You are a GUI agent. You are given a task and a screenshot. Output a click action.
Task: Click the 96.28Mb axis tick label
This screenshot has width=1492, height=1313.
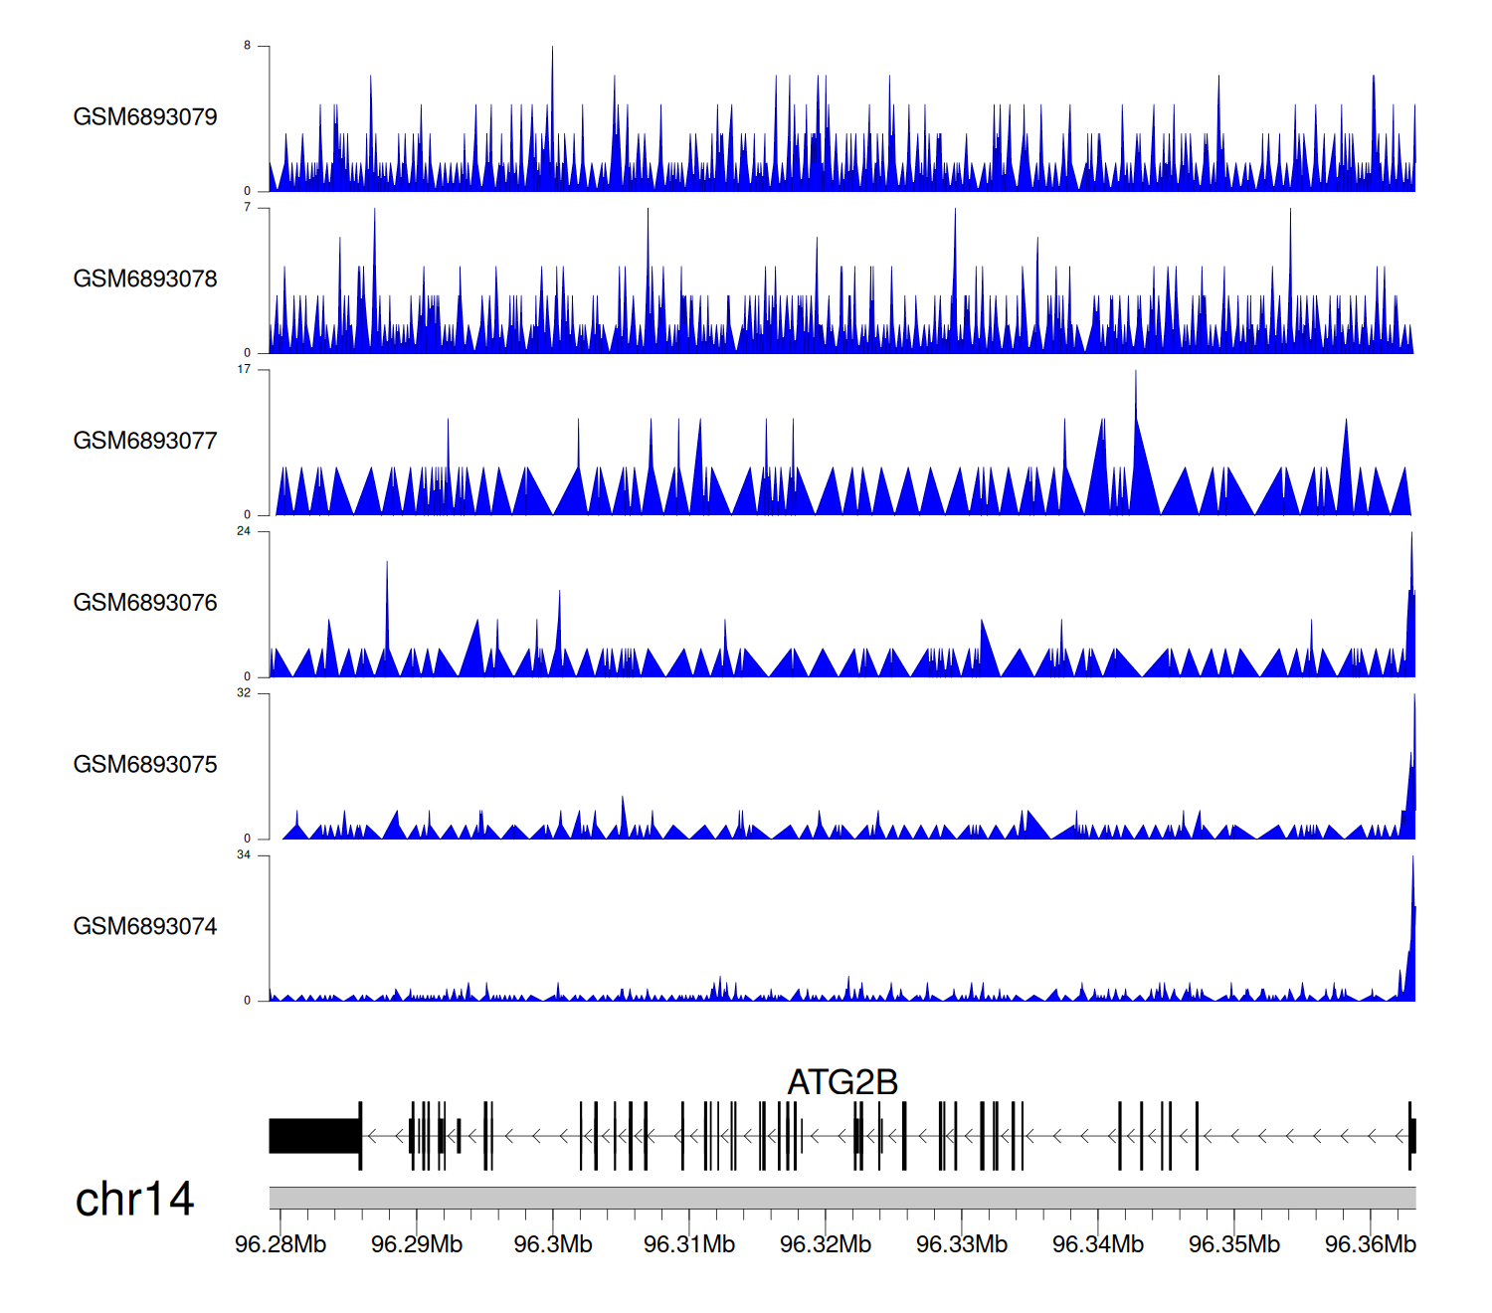click(x=280, y=1244)
